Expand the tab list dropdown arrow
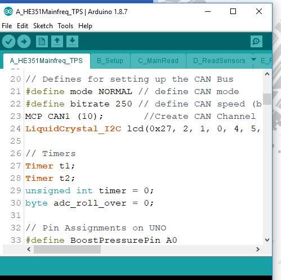Screen dimensions: 281x280 click(253, 60)
